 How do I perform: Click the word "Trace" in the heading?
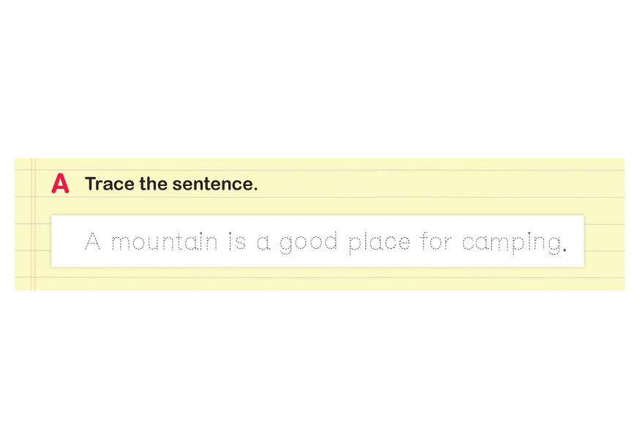(110, 184)
